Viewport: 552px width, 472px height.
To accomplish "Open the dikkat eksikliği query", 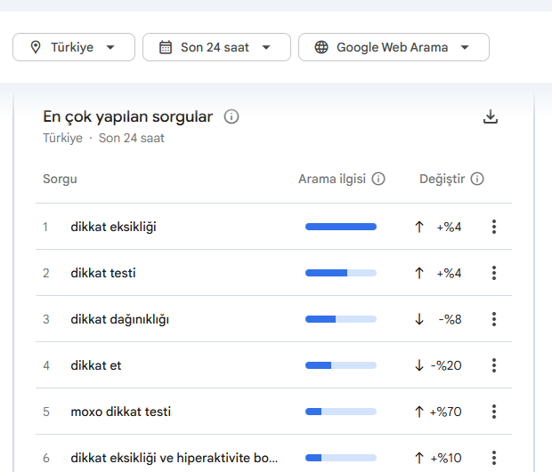I will click(113, 227).
